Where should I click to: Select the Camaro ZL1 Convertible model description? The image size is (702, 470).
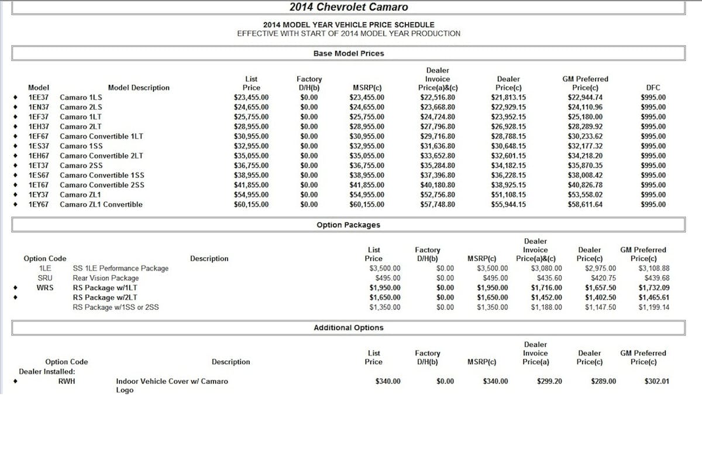click(101, 205)
